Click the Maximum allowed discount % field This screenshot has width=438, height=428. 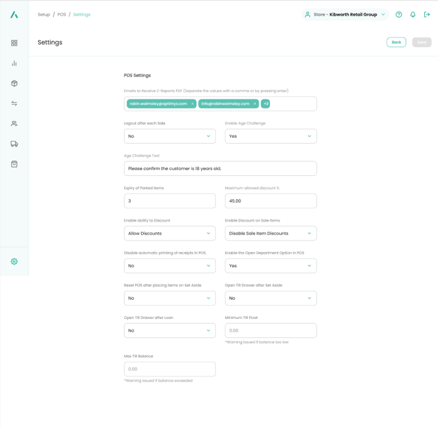[x=271, y=201]
